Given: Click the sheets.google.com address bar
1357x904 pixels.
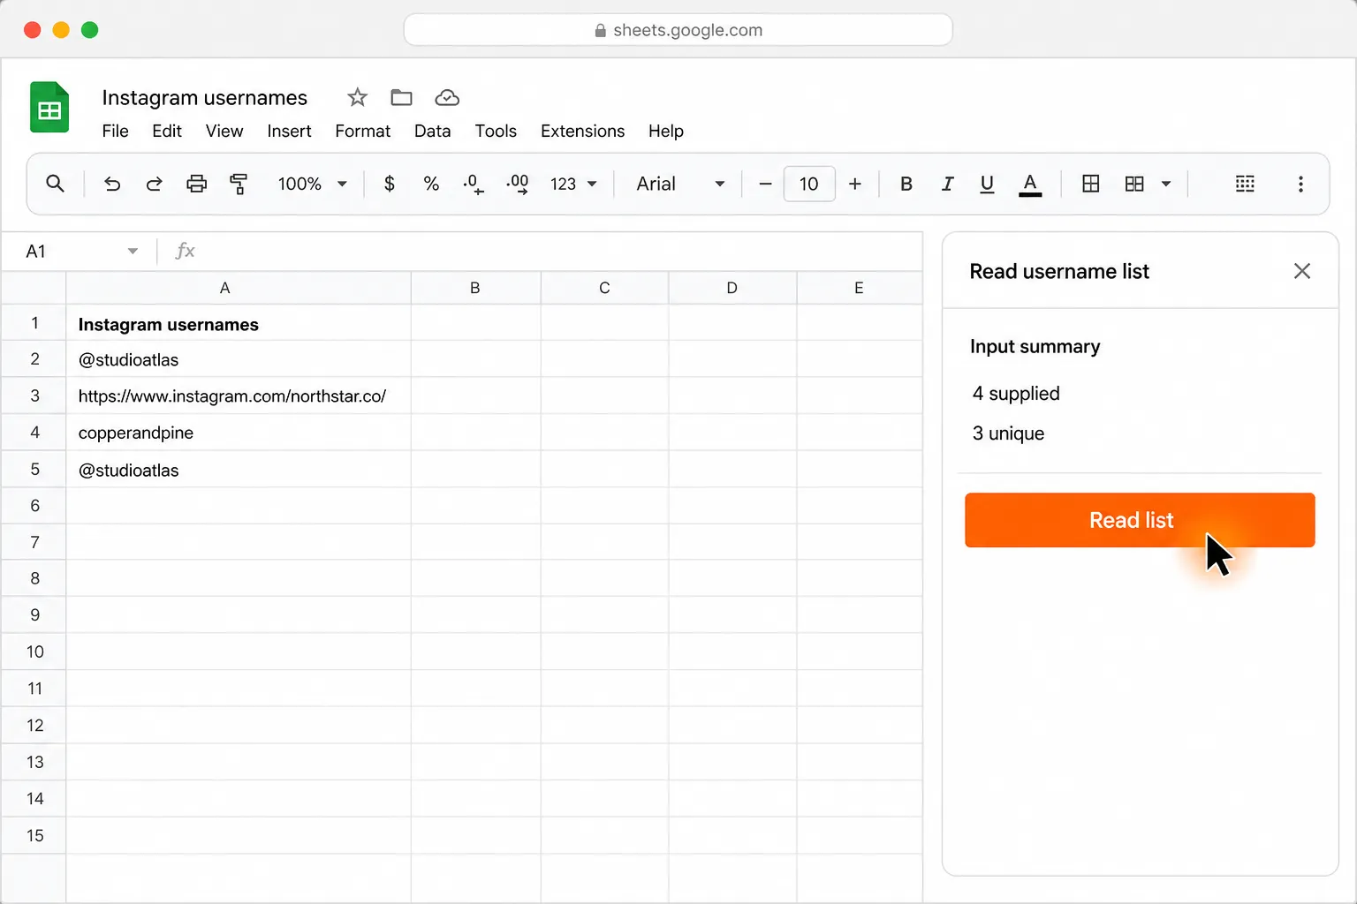Looking at the screenshot, I should point(678,30).
